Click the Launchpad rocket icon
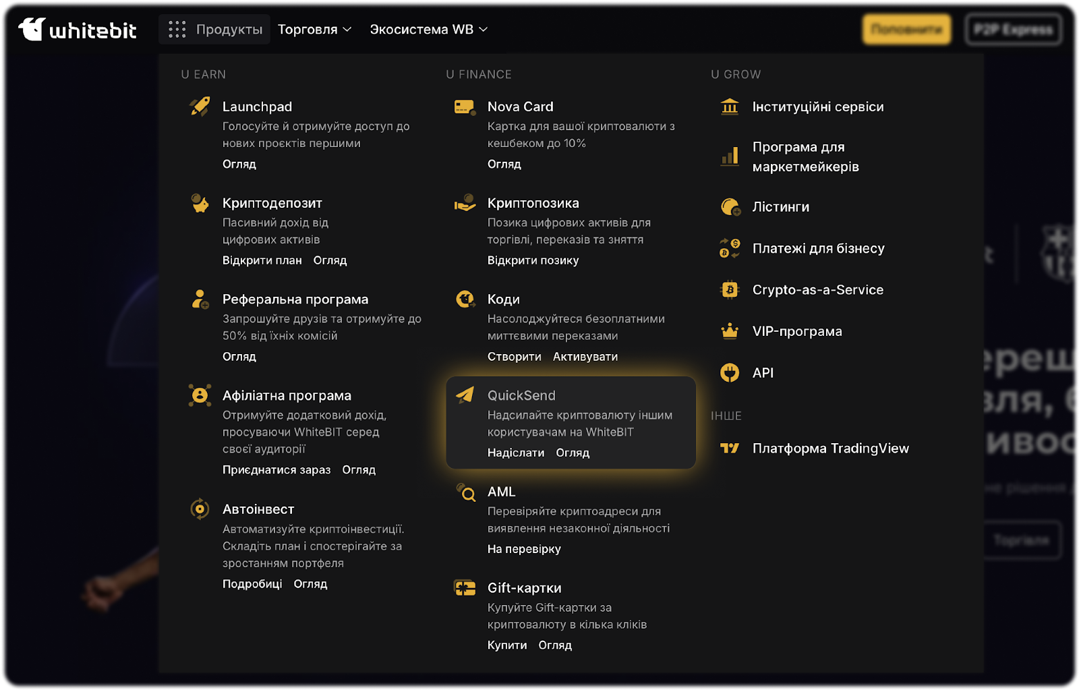 (200, 107)
